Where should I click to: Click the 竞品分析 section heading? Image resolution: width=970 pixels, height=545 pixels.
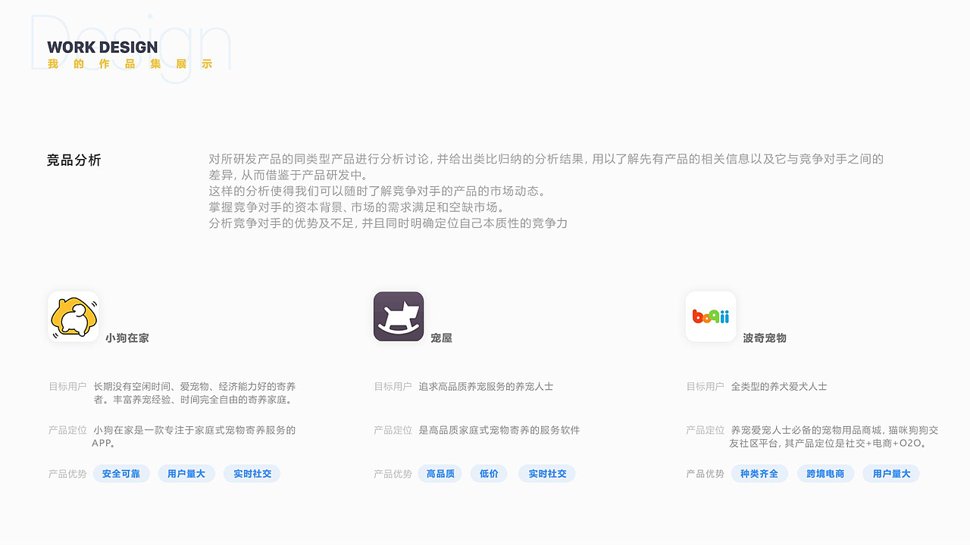(73, 160)
